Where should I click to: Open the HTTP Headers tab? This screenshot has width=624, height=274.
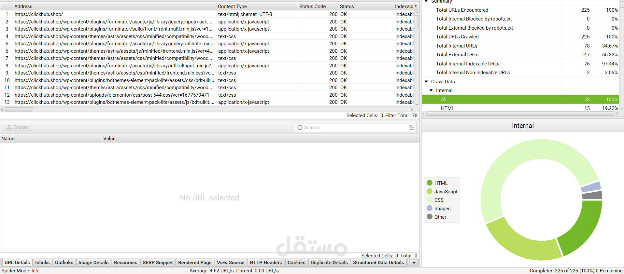coord(266,263)
